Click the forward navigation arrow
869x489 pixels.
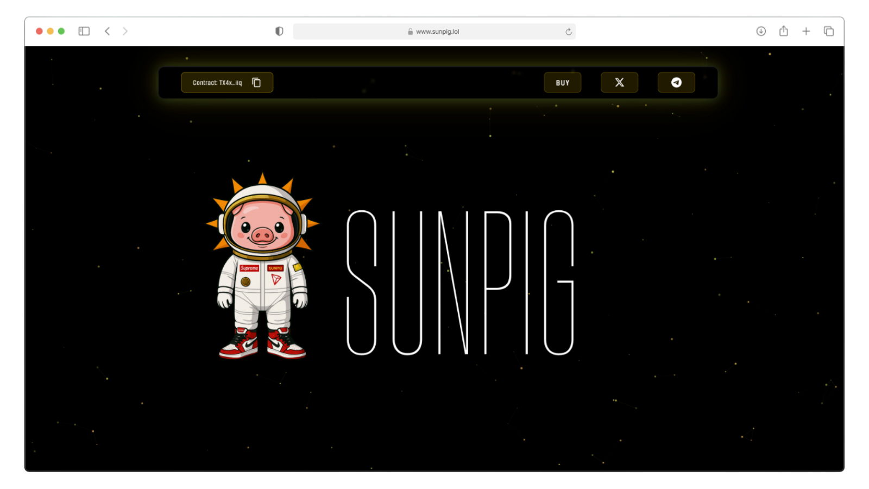[125, 31]
